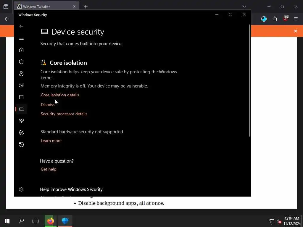Open Device performance & health heart icon
Viewport: 303px width, 227px height.
pos(21,121)
